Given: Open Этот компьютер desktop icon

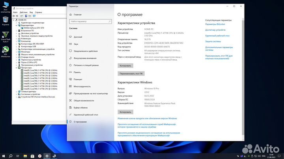Looking at the screenshot, I should pos(6,7).
